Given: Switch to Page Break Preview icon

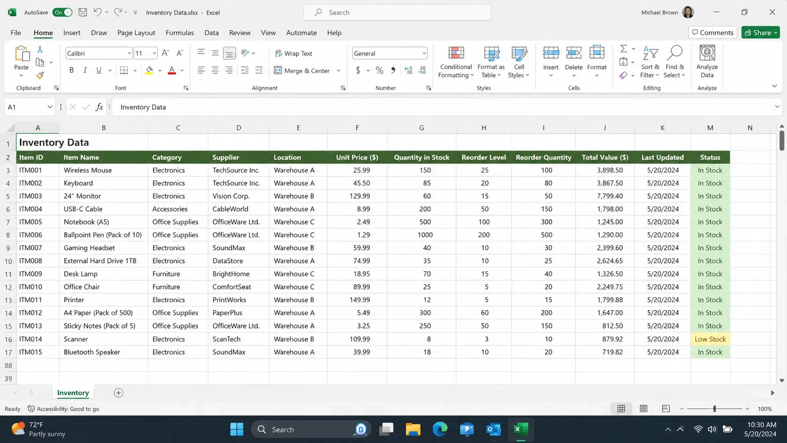Looking at the screenshot, I should coord(666,409).
